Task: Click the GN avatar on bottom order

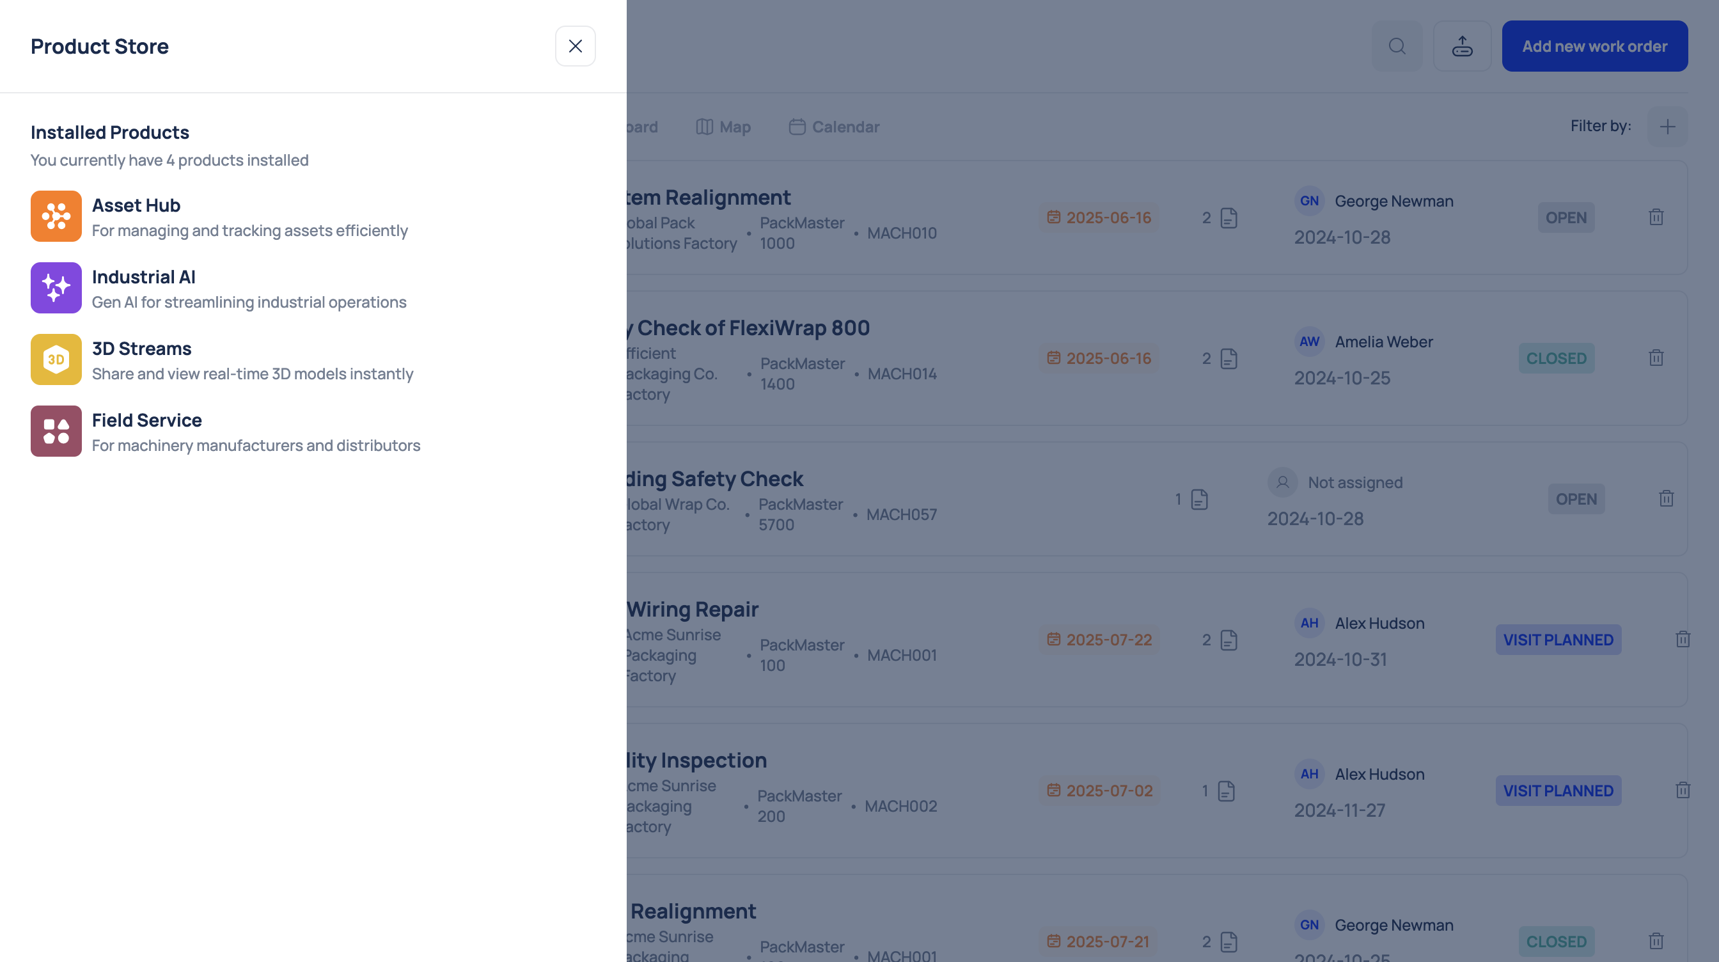Action: tap(1309, 925)
